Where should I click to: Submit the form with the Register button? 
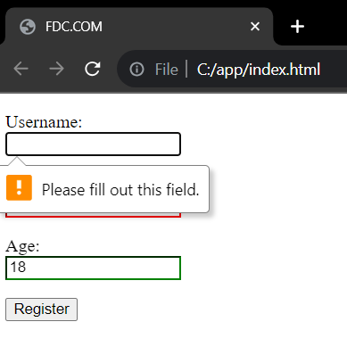[41, 310]
